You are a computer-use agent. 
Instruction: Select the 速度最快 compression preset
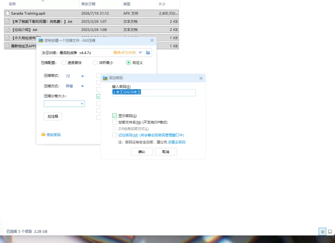[x=64, y=63]
